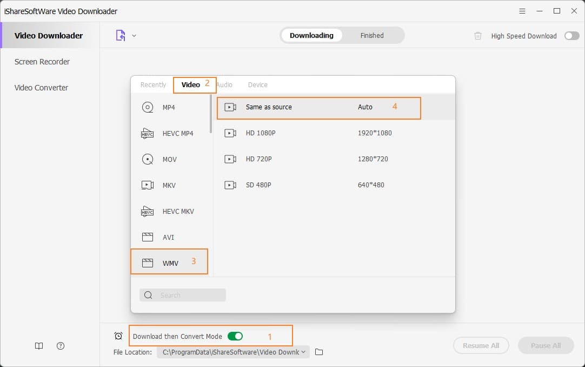This screenshot has height=367, width=585.
Task: Open Screen Recorder from the sidebar
Action: click(42, 62)
